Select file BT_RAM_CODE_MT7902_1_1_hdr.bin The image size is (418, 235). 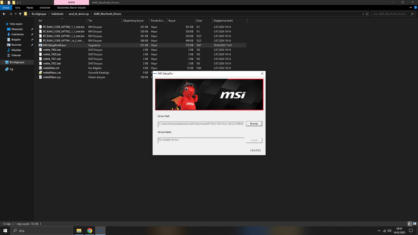click(x=64, y=27)
